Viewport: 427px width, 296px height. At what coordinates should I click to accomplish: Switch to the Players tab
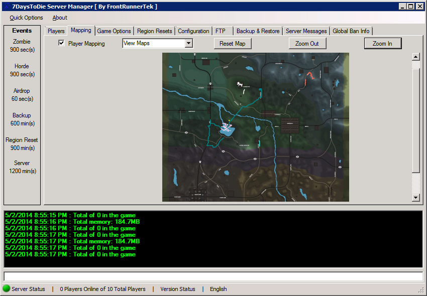coord(56,31)
